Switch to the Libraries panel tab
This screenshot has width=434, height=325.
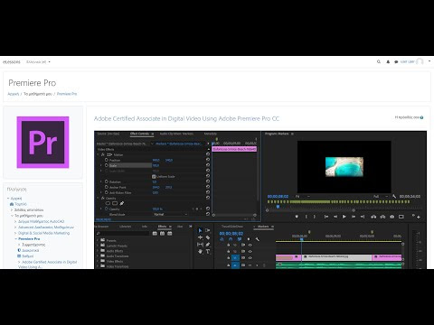125,227
